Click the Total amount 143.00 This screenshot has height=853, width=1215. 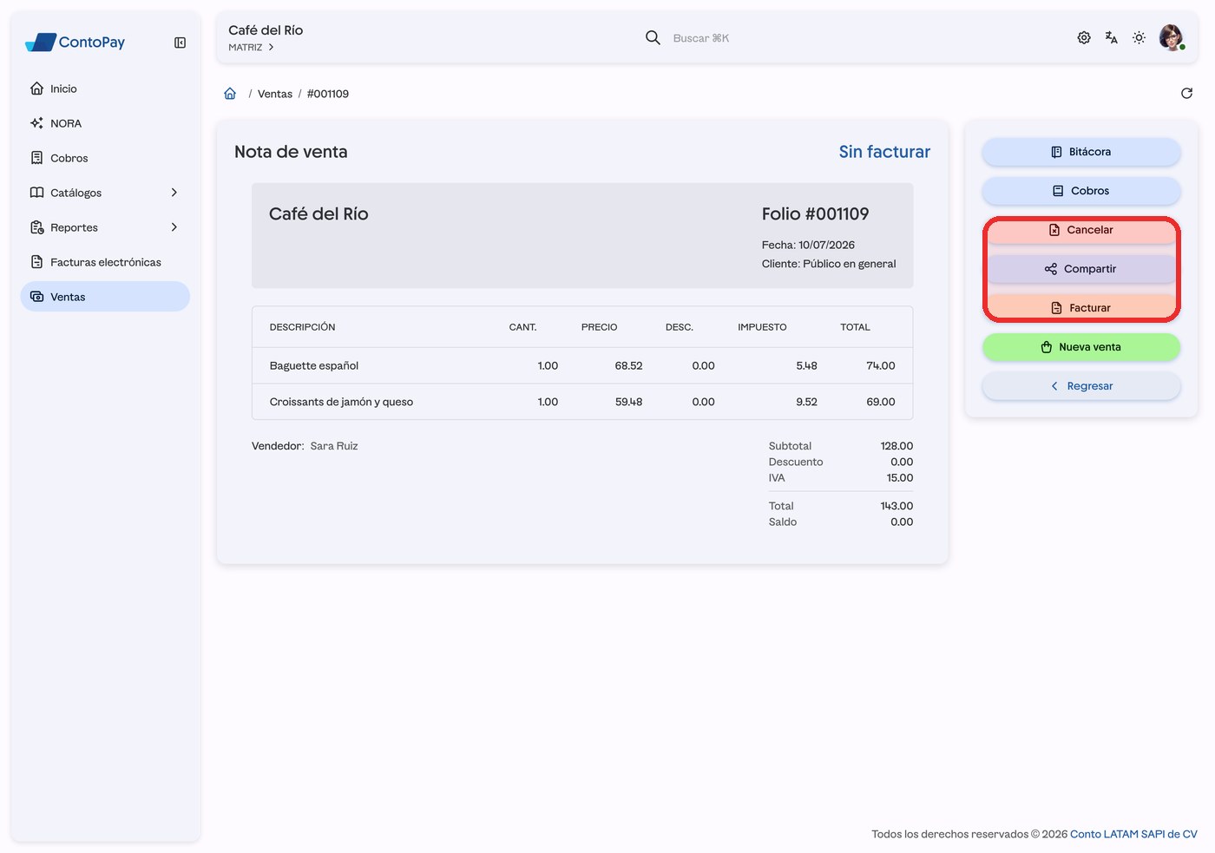click(x=896, y=506)
